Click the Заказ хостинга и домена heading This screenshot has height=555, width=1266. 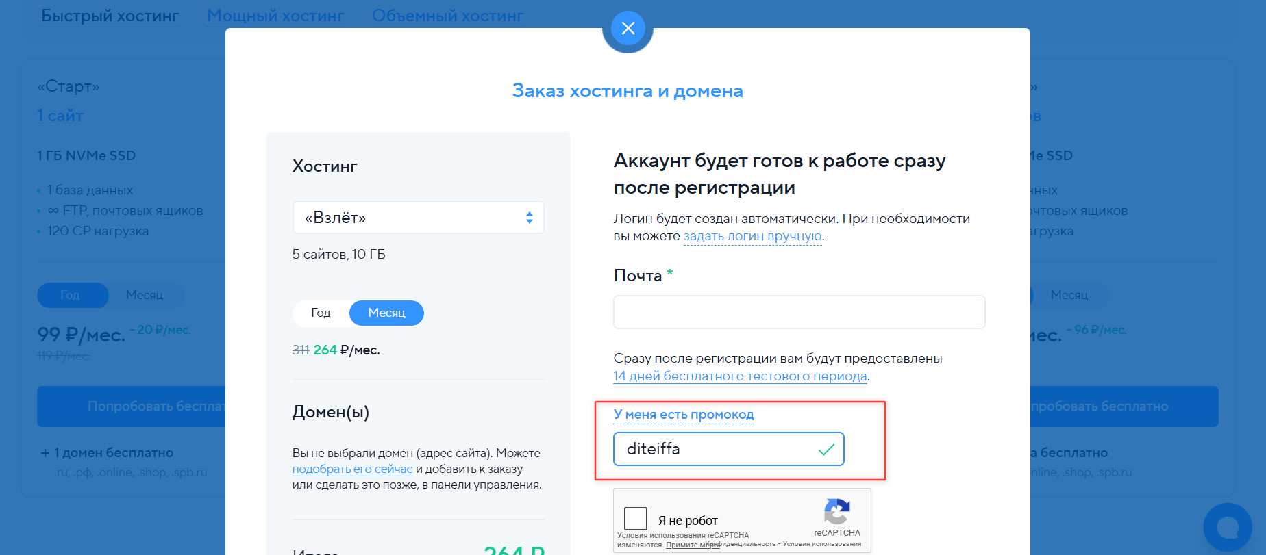[x=628, y=91]
